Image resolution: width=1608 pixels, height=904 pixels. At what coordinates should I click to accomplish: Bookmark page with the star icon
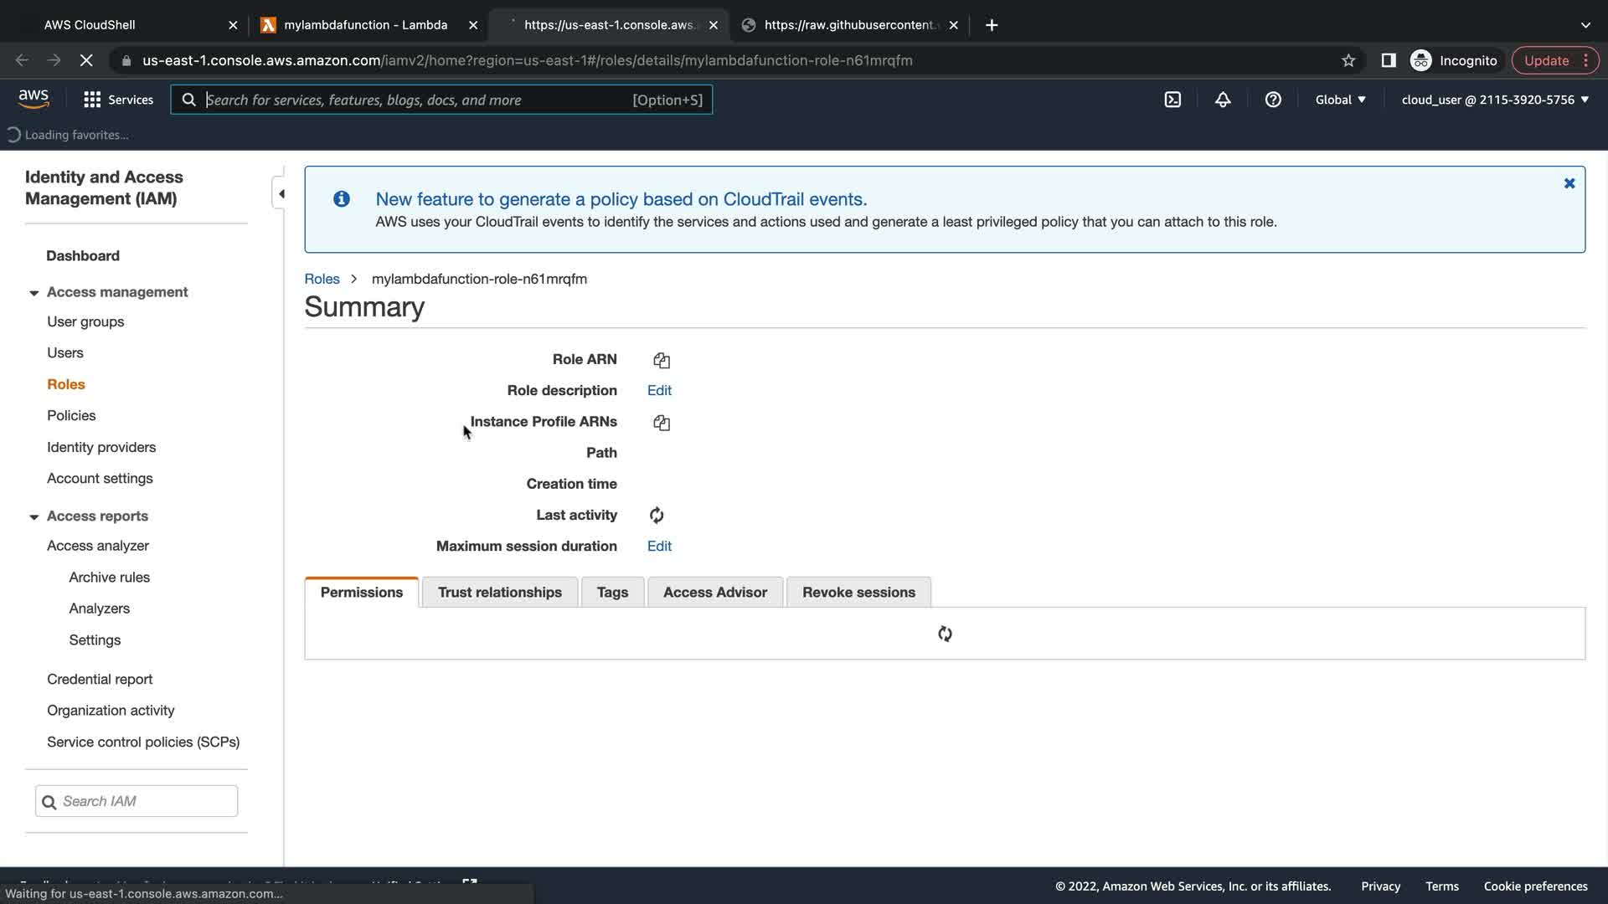(x=1348, y=60)
